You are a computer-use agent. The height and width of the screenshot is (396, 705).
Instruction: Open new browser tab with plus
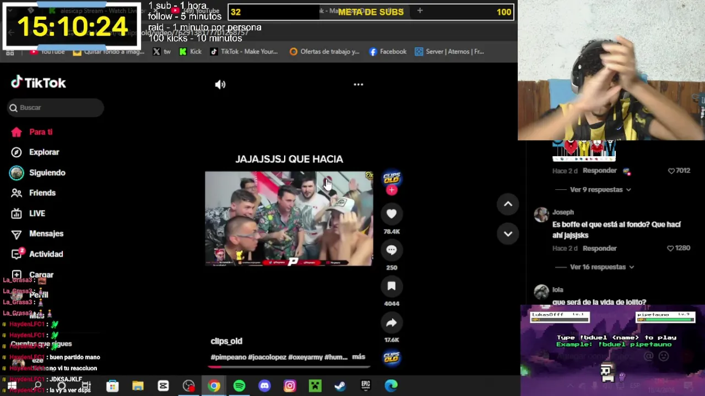(x=420, y=10)
